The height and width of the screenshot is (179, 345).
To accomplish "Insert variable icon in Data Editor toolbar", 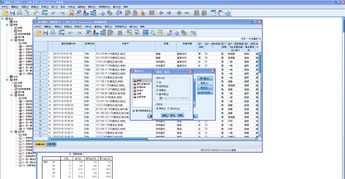I will (x=136, y=33).
